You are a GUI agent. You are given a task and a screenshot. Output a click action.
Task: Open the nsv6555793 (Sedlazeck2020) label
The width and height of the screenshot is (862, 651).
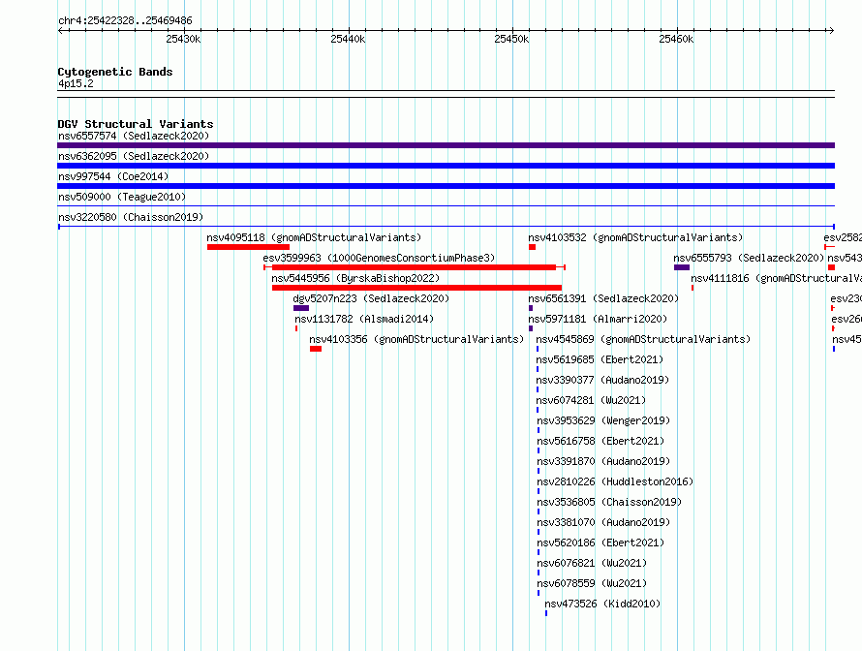(x=749, y=258)
